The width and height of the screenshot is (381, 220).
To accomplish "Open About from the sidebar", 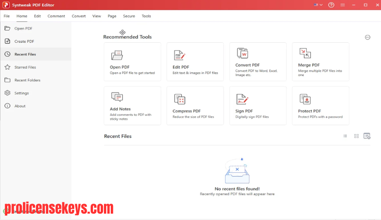I will tap(36, 106).
